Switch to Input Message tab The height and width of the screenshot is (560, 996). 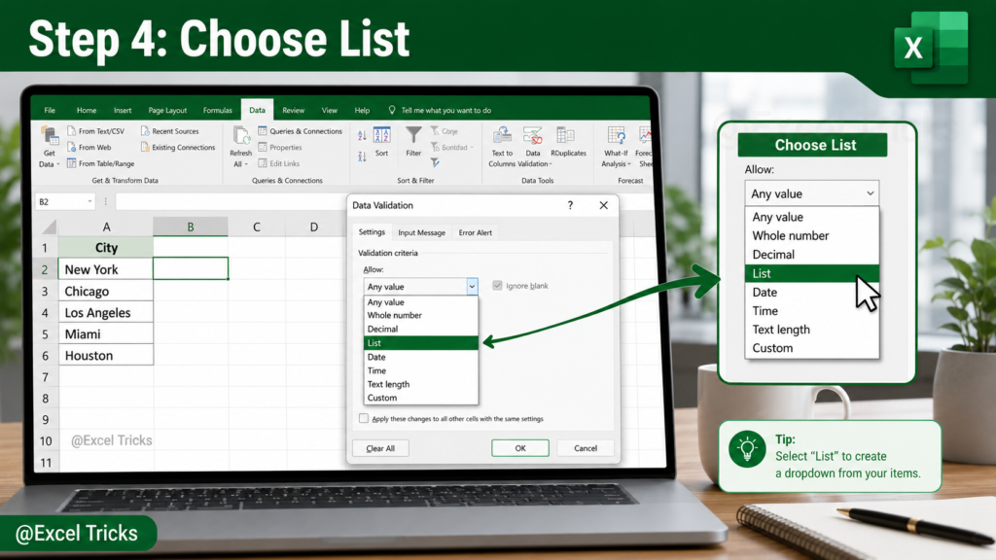(x=422, y=232)
